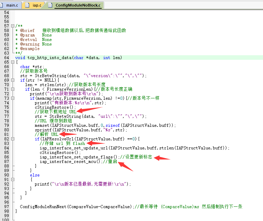
Task: Click the file icon on ConfigModuleNoBlock.c tab
Action: [x=50, y=5]
